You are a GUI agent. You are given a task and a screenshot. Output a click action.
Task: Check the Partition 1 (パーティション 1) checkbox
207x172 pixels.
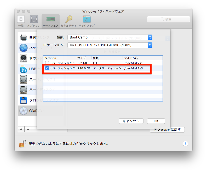click(47, 63)
